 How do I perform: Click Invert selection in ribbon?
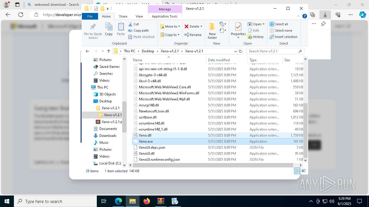[x=283, y=37]
